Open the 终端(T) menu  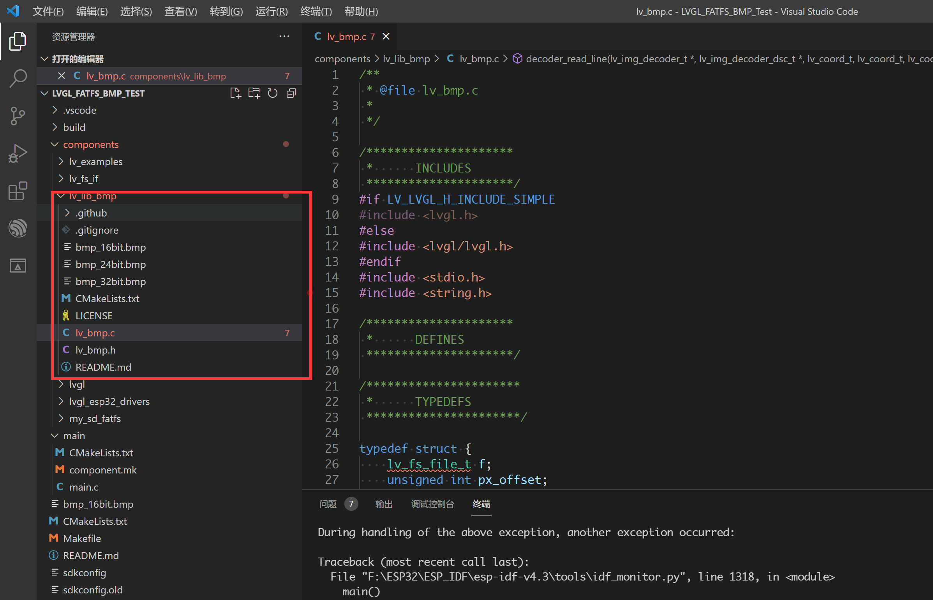tap(316, 11)
